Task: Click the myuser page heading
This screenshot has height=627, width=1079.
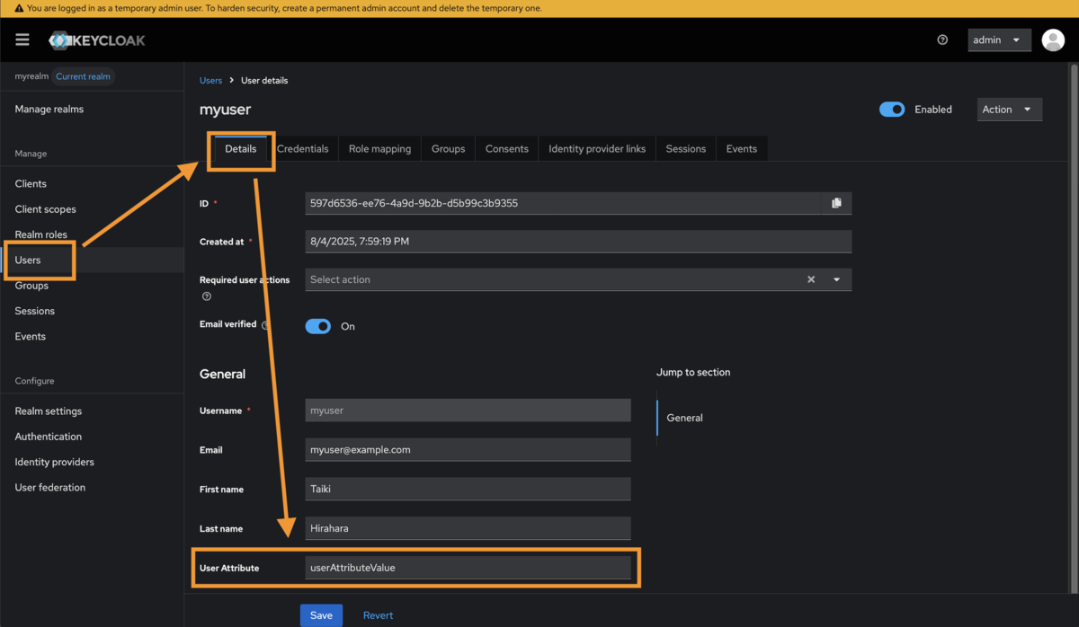Action: pyautogui.click(x=225, y=110)
